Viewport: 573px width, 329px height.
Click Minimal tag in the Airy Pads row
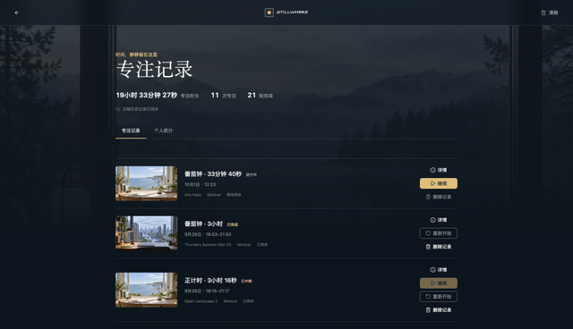coord(214,195)
